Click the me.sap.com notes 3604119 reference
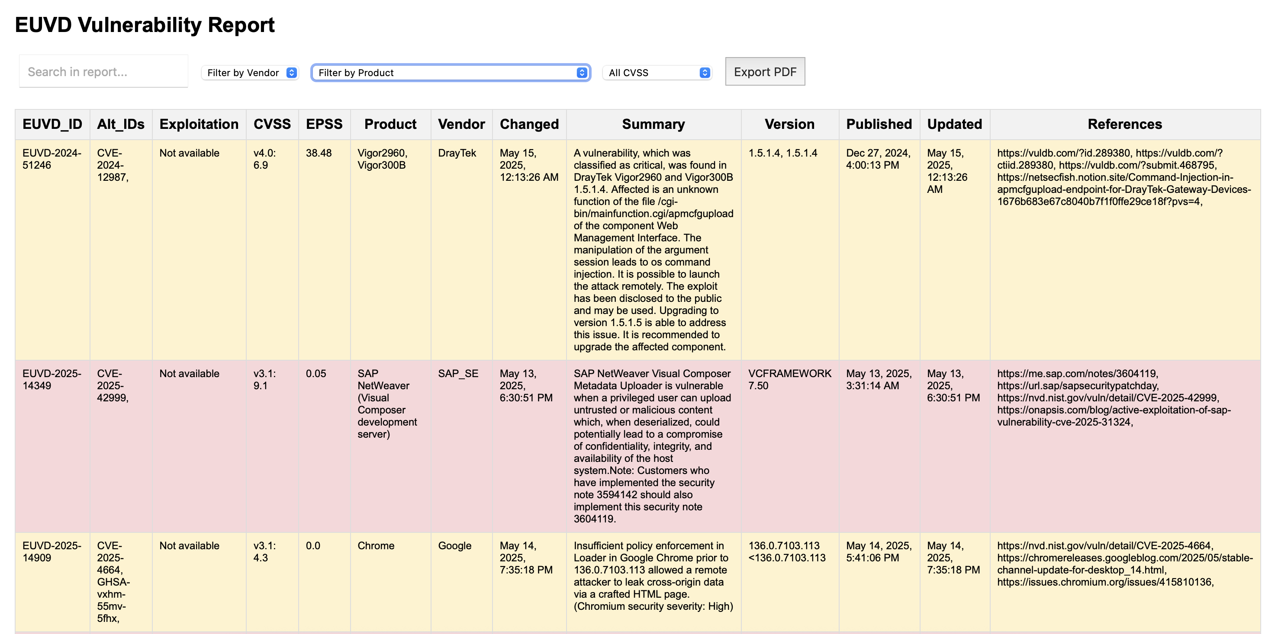The width and height of the screenshot is (1262, 634). point(1077,373)
